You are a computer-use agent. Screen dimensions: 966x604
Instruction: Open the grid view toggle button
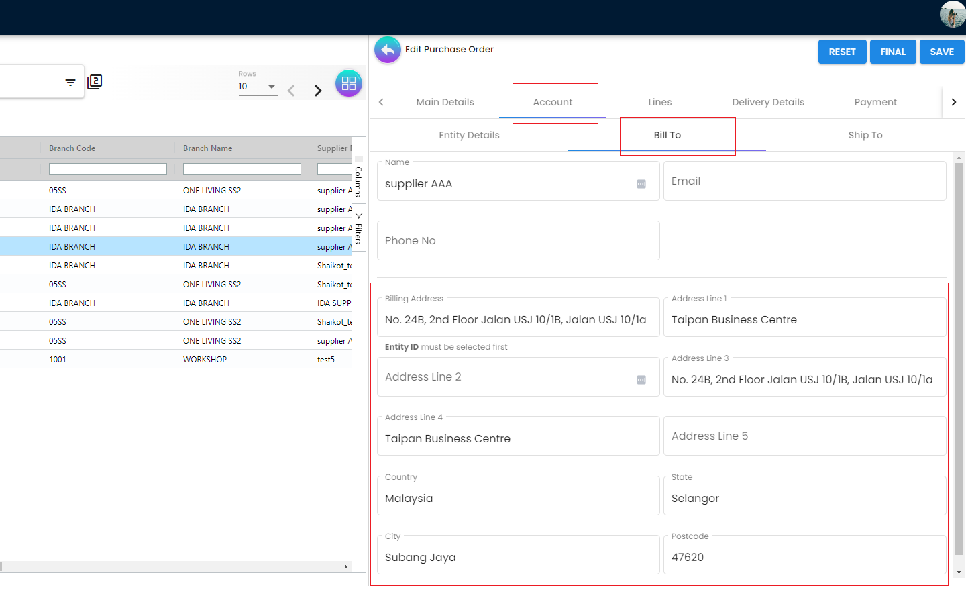click(348, 83)
